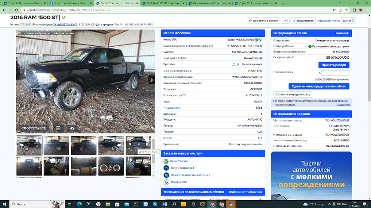Open Windows Start menu

coord(4,204)
